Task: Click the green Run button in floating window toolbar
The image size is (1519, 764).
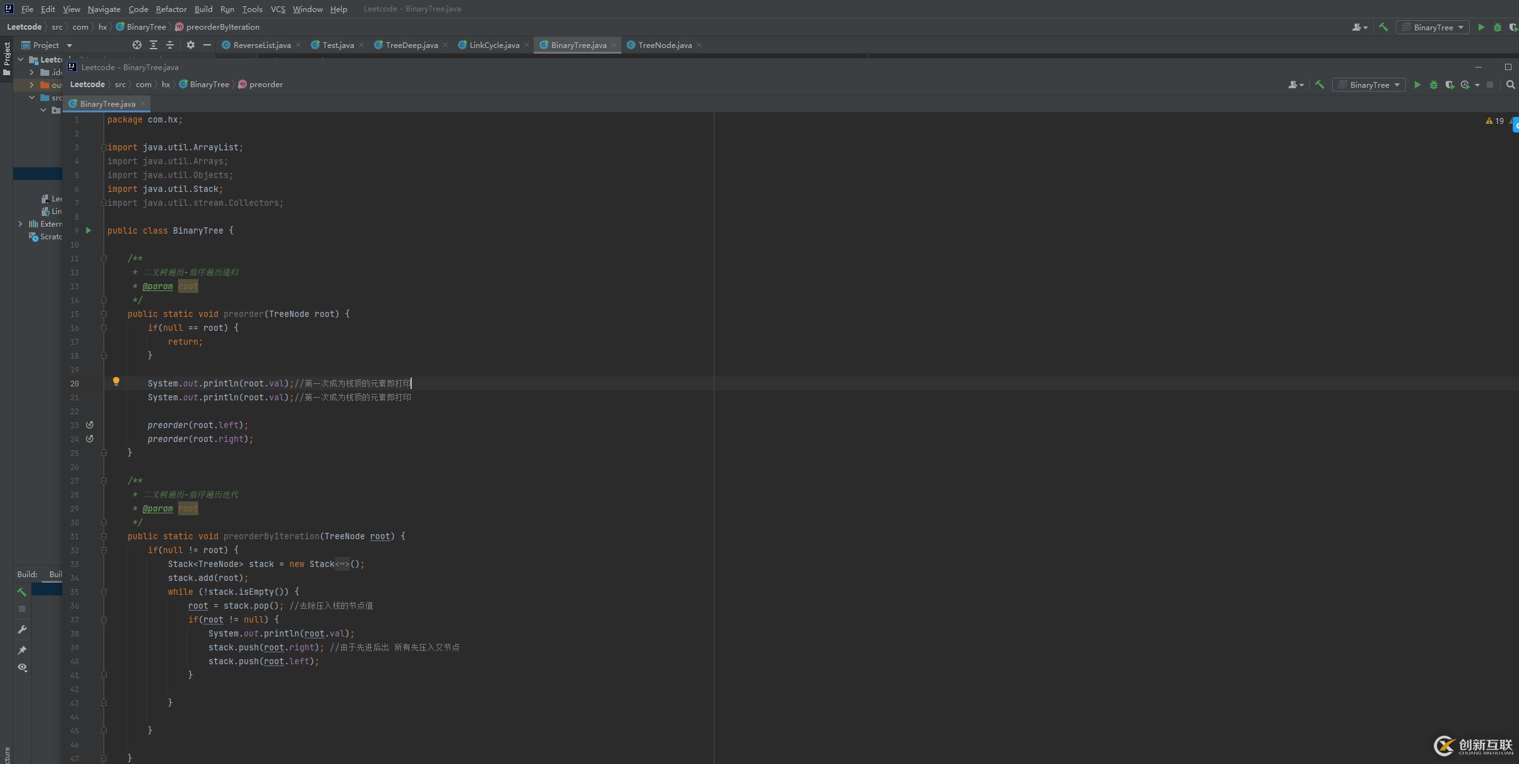Action: point(1417,85)
